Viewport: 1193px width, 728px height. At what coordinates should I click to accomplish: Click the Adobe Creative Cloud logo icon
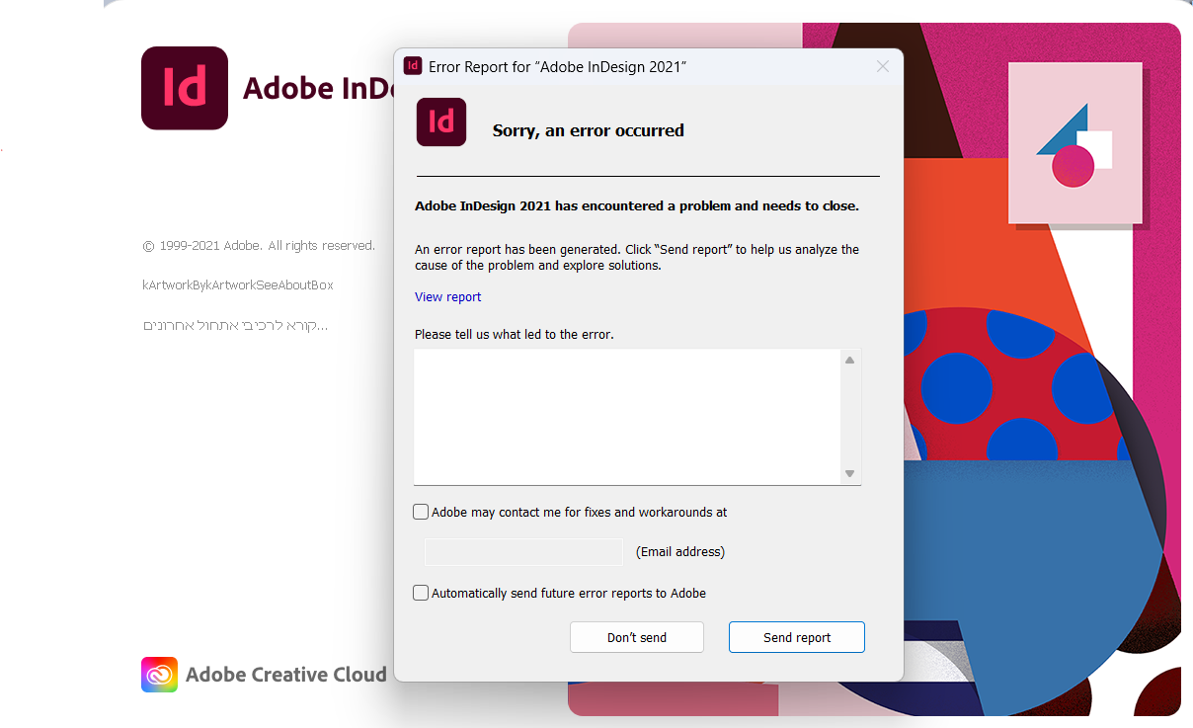(159, 675)
